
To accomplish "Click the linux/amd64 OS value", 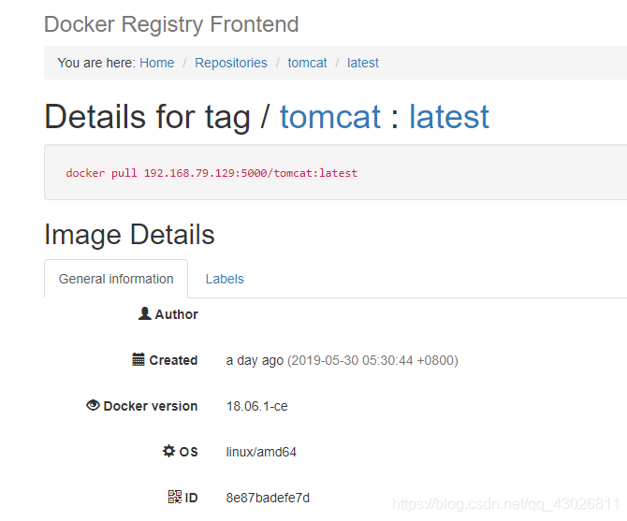I will coord(261,452).
